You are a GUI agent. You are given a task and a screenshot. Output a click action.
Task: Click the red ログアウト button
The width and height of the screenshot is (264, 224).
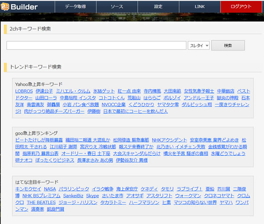click(241, 7)
